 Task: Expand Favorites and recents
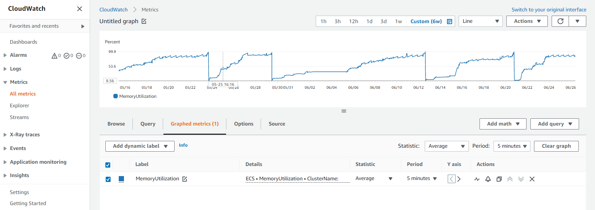point(83,26)
